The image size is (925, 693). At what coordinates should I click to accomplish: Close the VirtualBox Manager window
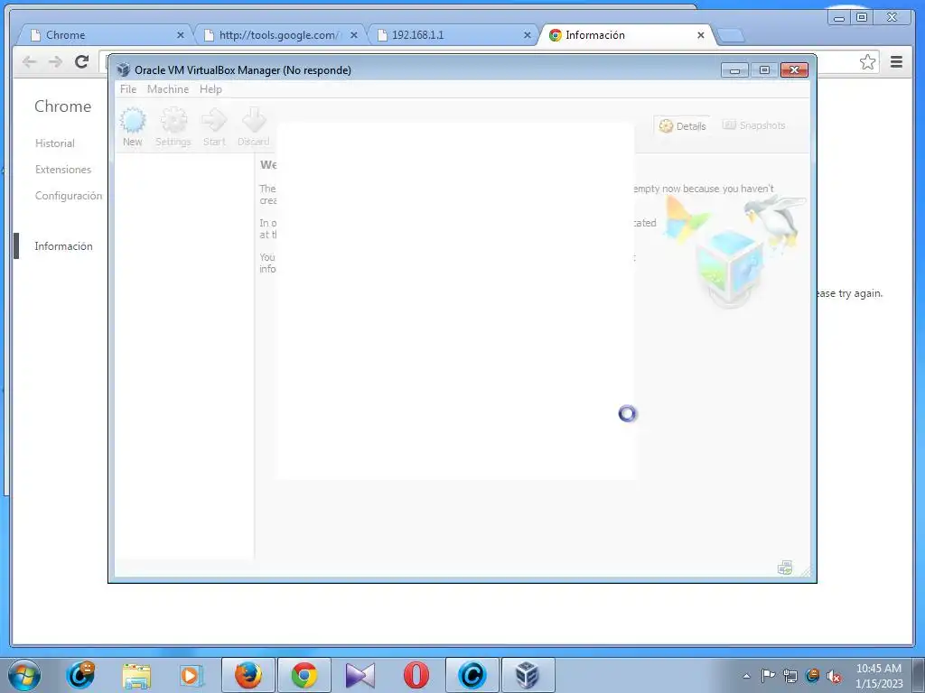794,70
